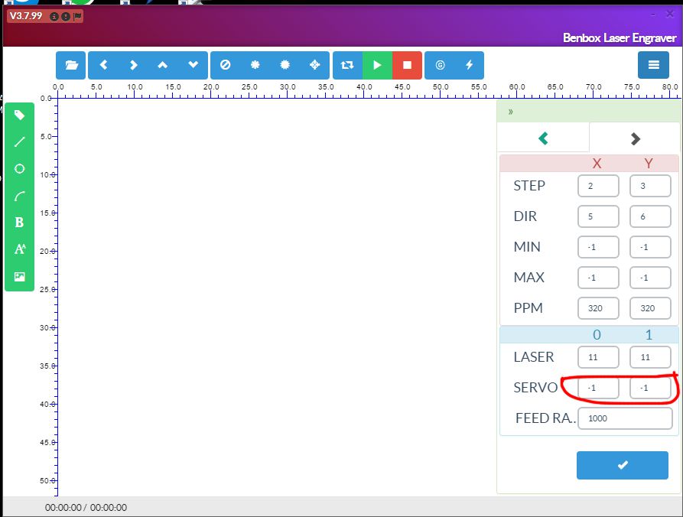Click the MAX Y input field
The image size is (683, 517).
click(650, 278)
